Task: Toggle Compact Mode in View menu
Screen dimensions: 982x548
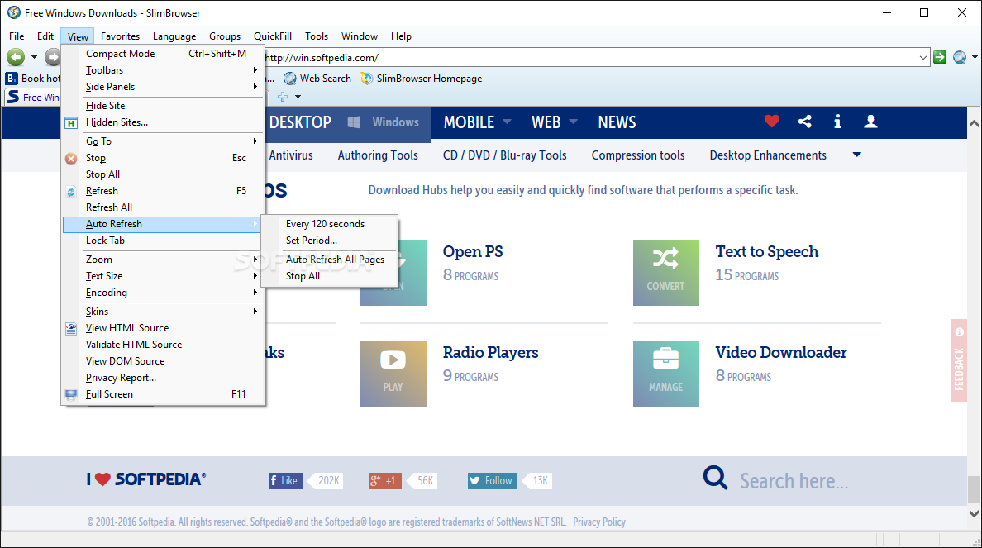Action: pos(164,53)
